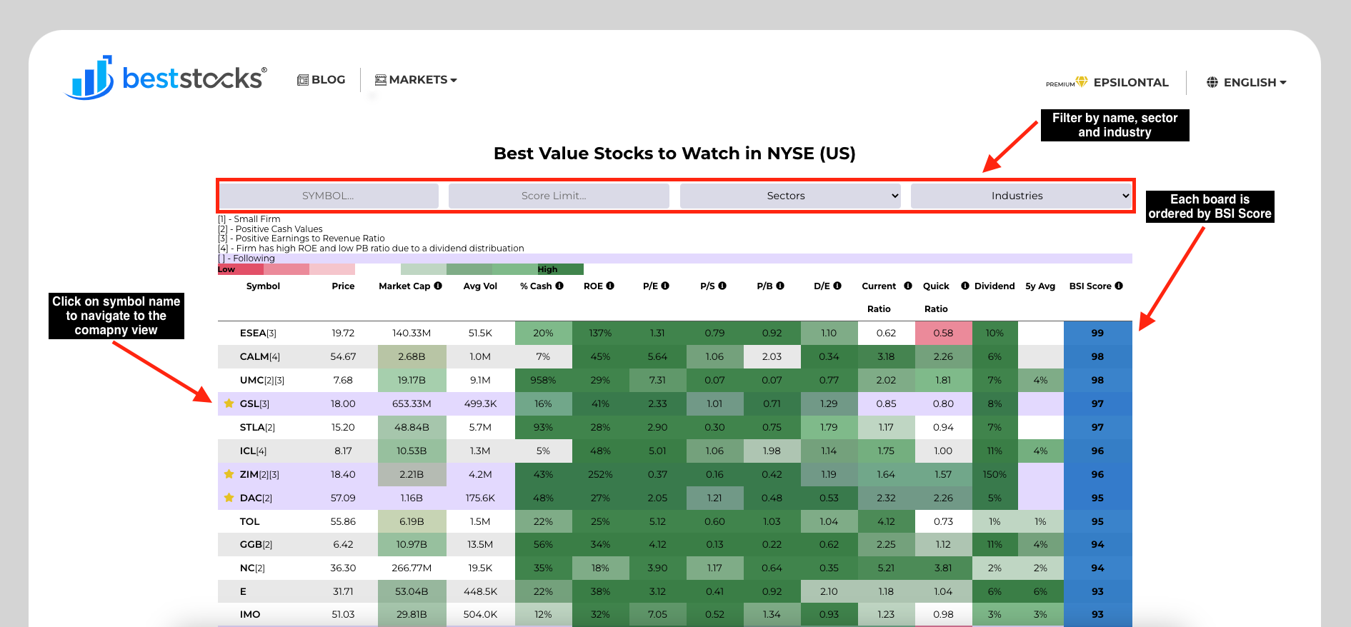This screenshot has height=627, width=1351.
Task: Open the DAC company view
Action: (x=251, y=498)
